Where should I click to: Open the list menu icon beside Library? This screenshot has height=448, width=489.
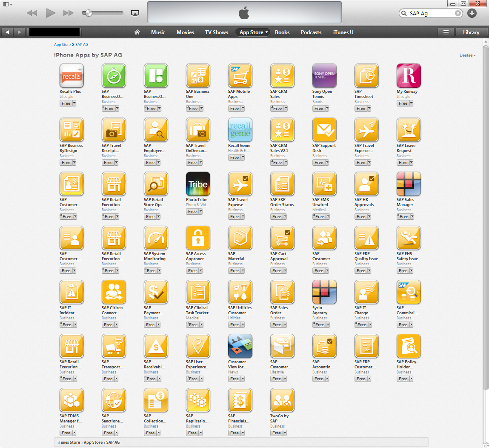[x=446, y=32]
